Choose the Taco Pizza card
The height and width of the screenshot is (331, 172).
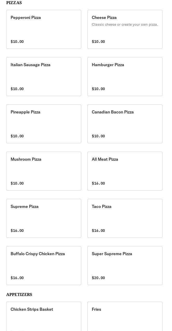click(125, 218)
